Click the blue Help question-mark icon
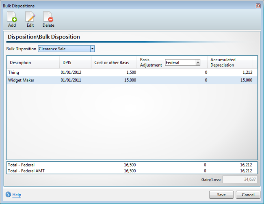The image size is (264, 204). [8, 195]
